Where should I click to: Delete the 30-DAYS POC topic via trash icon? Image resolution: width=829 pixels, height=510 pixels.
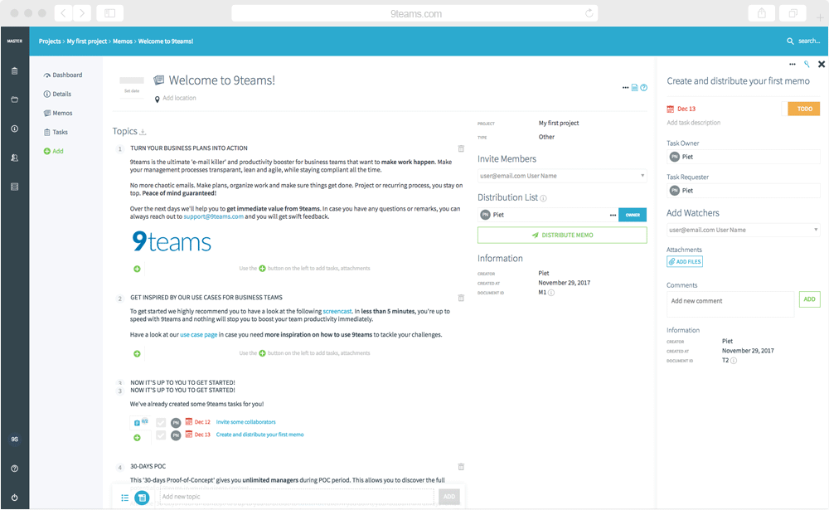461,467
